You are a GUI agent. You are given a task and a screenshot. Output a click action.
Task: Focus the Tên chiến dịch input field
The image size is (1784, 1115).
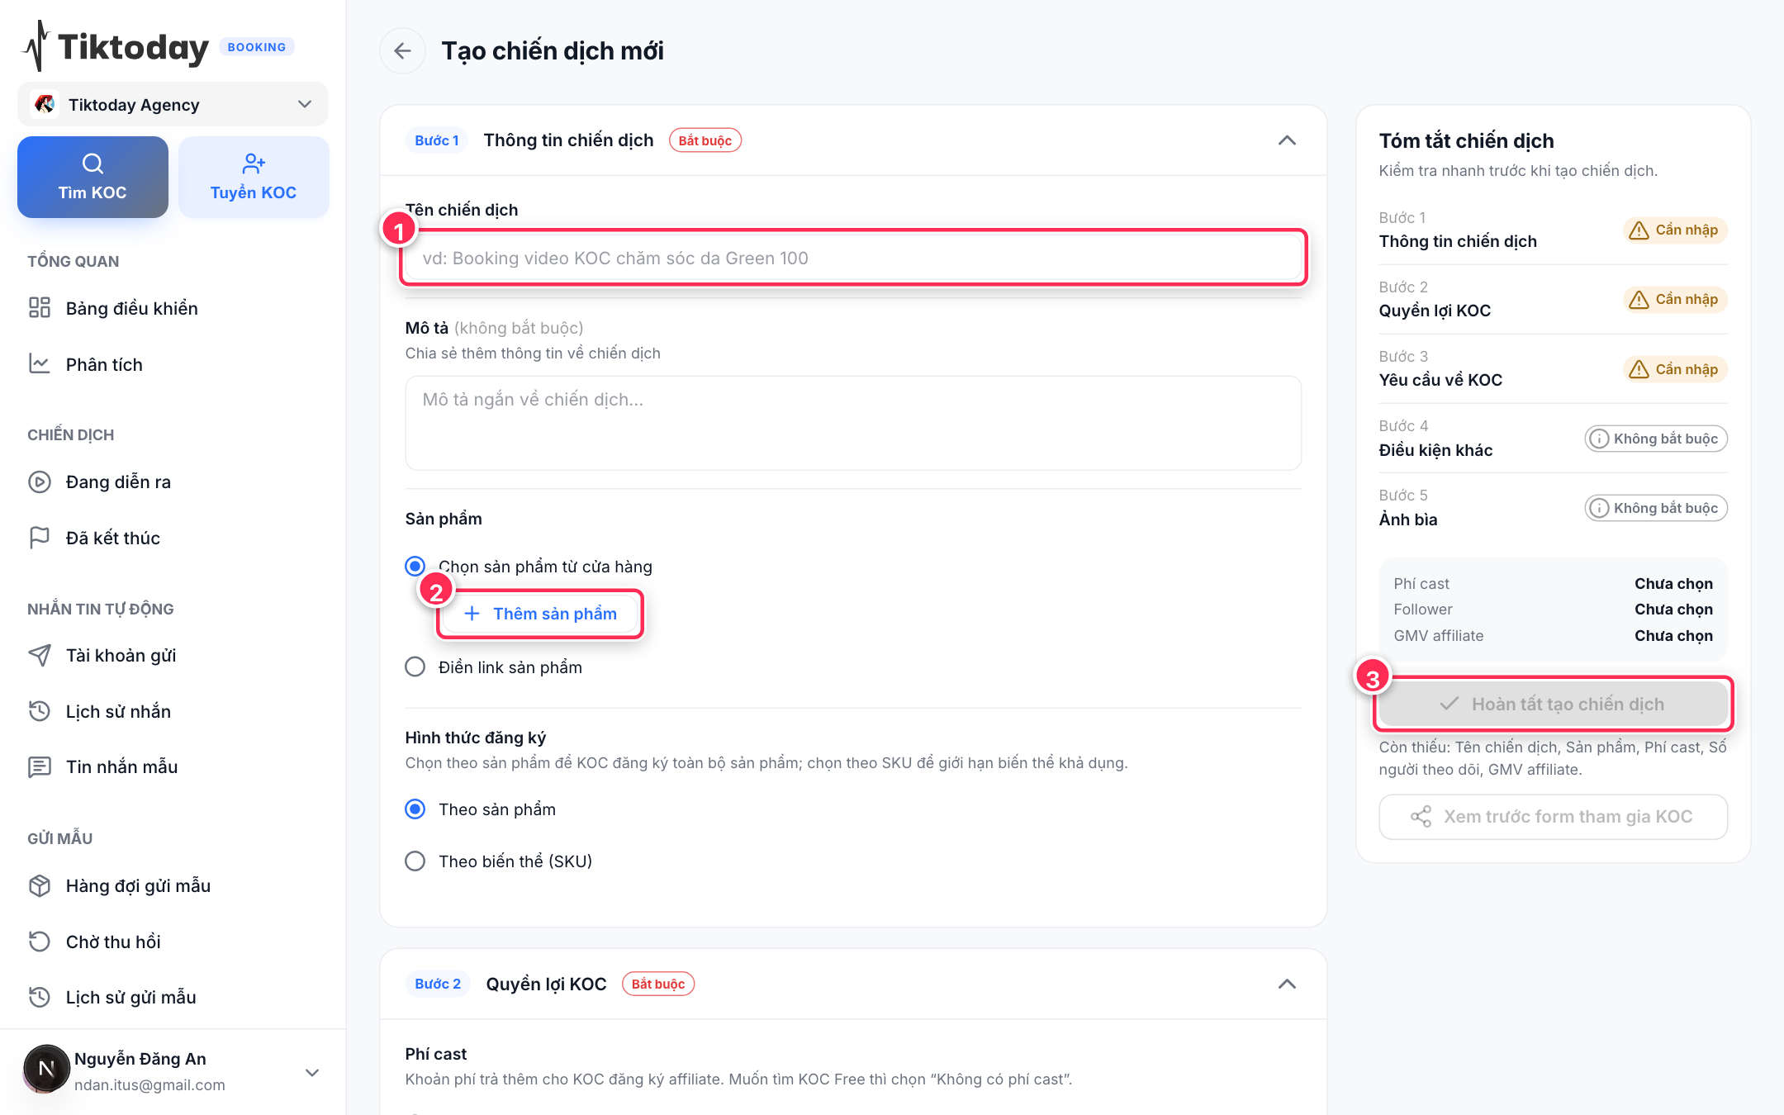pos(853,258)
